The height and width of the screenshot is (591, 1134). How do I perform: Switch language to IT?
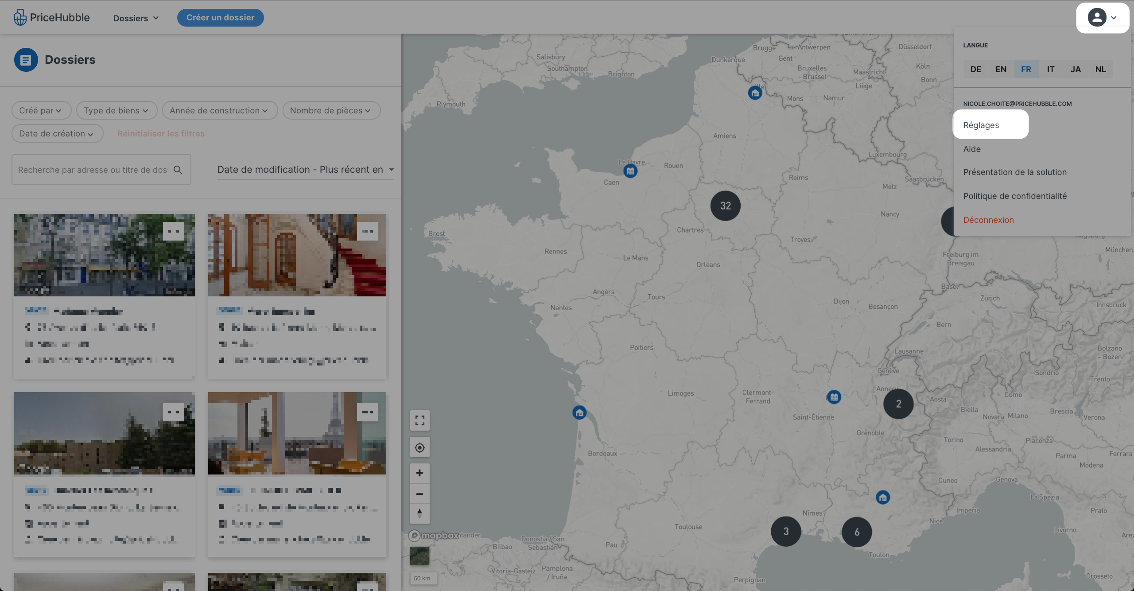tap(1051, 69)
